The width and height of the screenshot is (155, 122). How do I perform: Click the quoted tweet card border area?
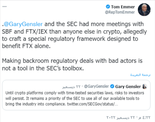point(76,95)
